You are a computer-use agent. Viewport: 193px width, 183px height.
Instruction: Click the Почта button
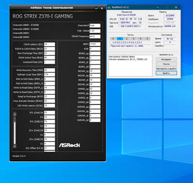pyautogui.click(x=166, y=64)
